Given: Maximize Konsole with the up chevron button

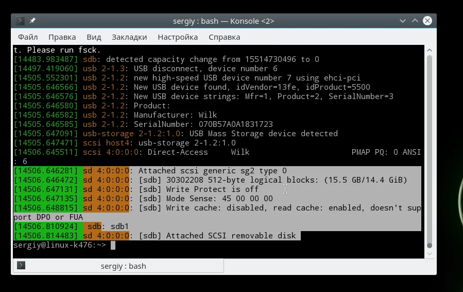Looking at the screenshot, I should click(x=415, y=21).
